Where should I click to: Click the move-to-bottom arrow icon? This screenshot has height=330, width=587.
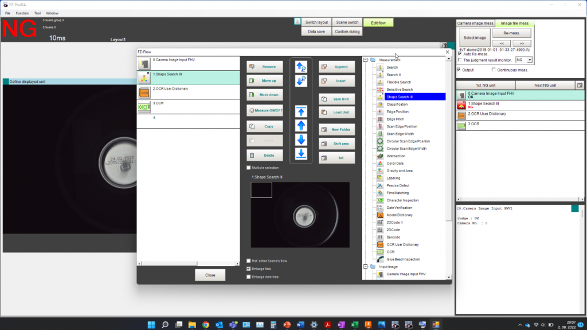tap(302, 154)
